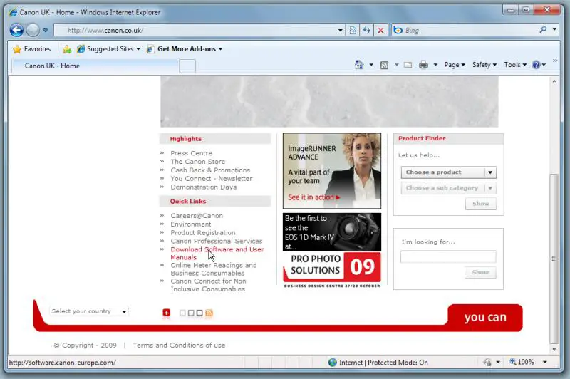Open Cash Back & Promotions link
The width and height of the screenshot is (570, 379).
(210, 170)
